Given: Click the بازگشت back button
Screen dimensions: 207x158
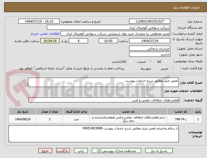Looking at the screenshot, I should [63, 151].
